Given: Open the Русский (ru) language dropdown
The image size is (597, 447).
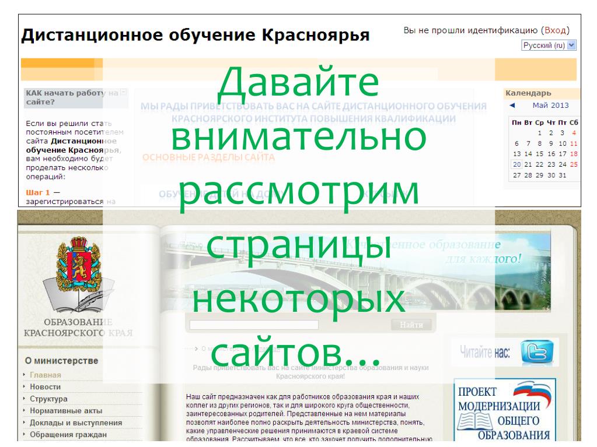Looking at the screenshot, I should coord(549,45).
